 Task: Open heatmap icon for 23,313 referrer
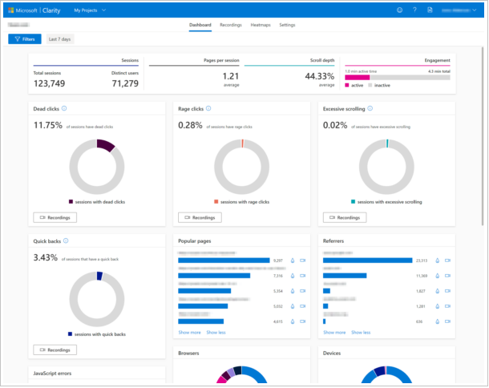pos(437,261)
